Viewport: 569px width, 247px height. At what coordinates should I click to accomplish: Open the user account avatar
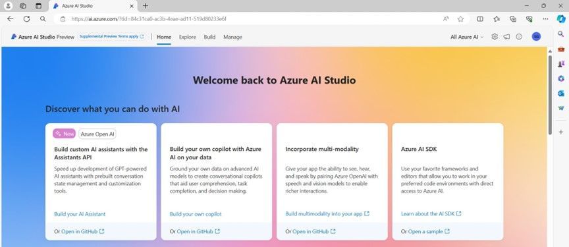pos(536,37)
